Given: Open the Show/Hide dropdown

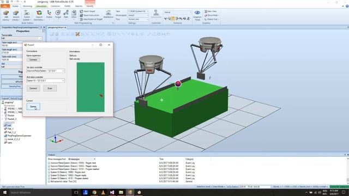Looking at the screenshot, I should click(212, 15).
